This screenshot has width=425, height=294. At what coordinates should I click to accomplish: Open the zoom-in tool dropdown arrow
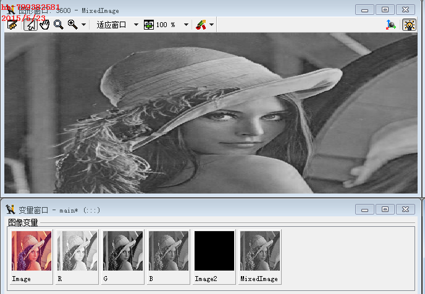point(84,25)
